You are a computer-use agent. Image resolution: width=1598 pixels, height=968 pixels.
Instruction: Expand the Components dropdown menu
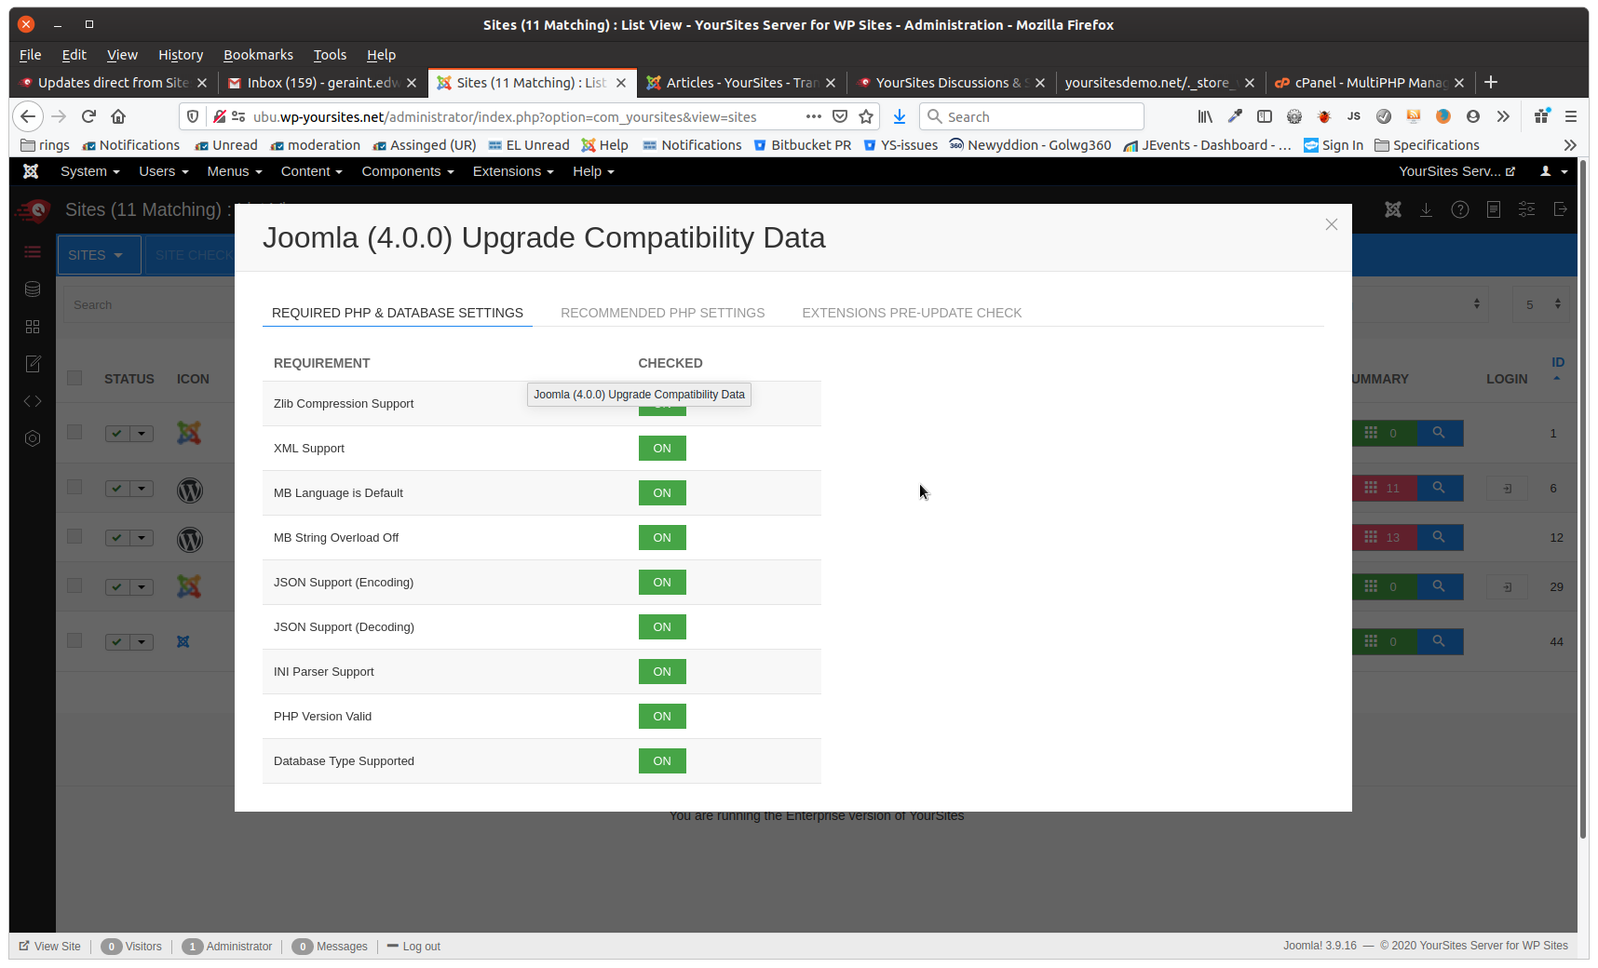click(x=407, y=171)
